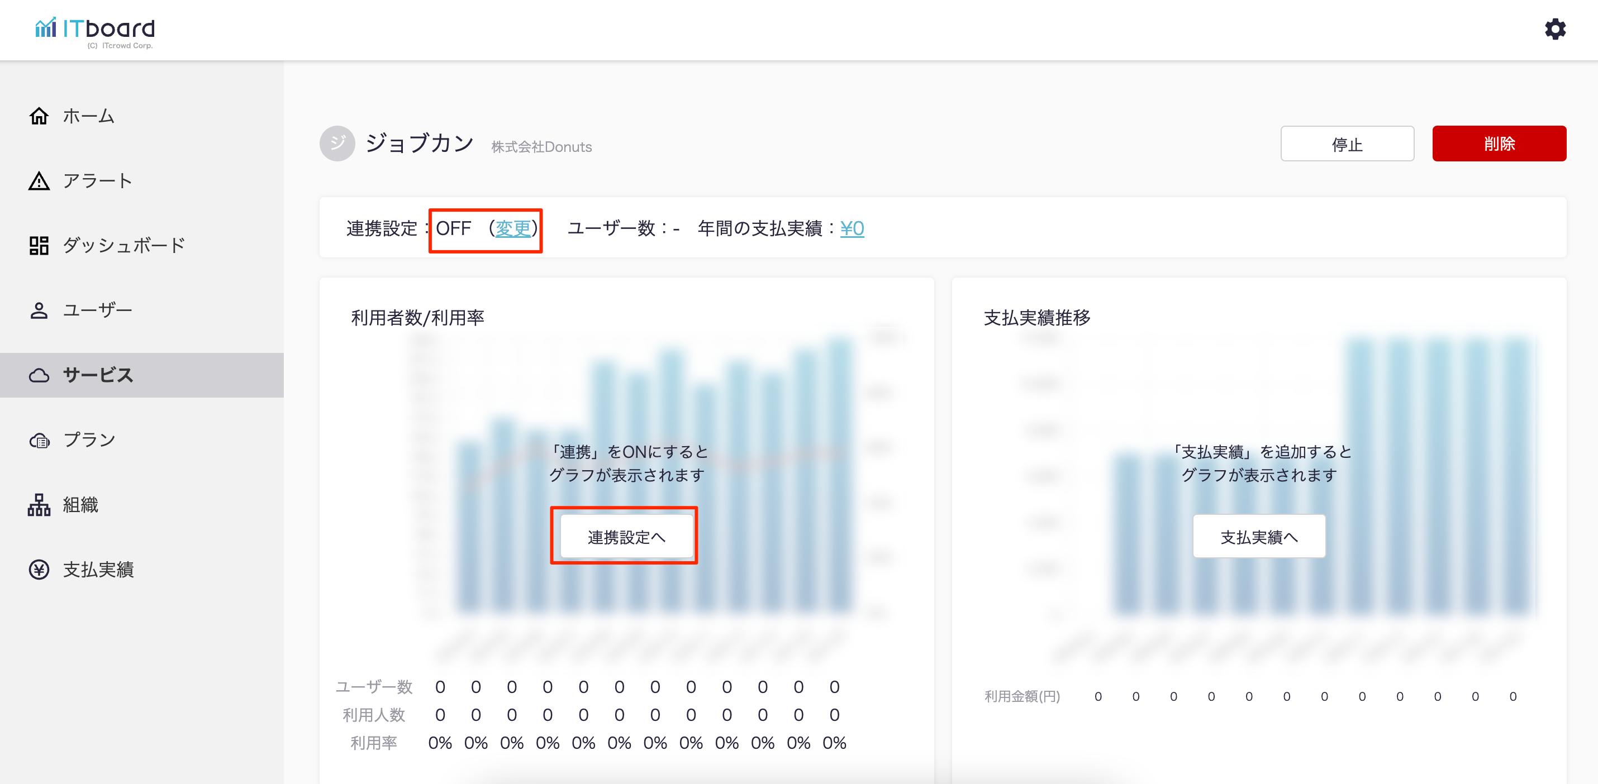This screenshot has height=784, width=1598.
Task: Click the ジョブカン service avatar circle
Action: click(337, 144)
